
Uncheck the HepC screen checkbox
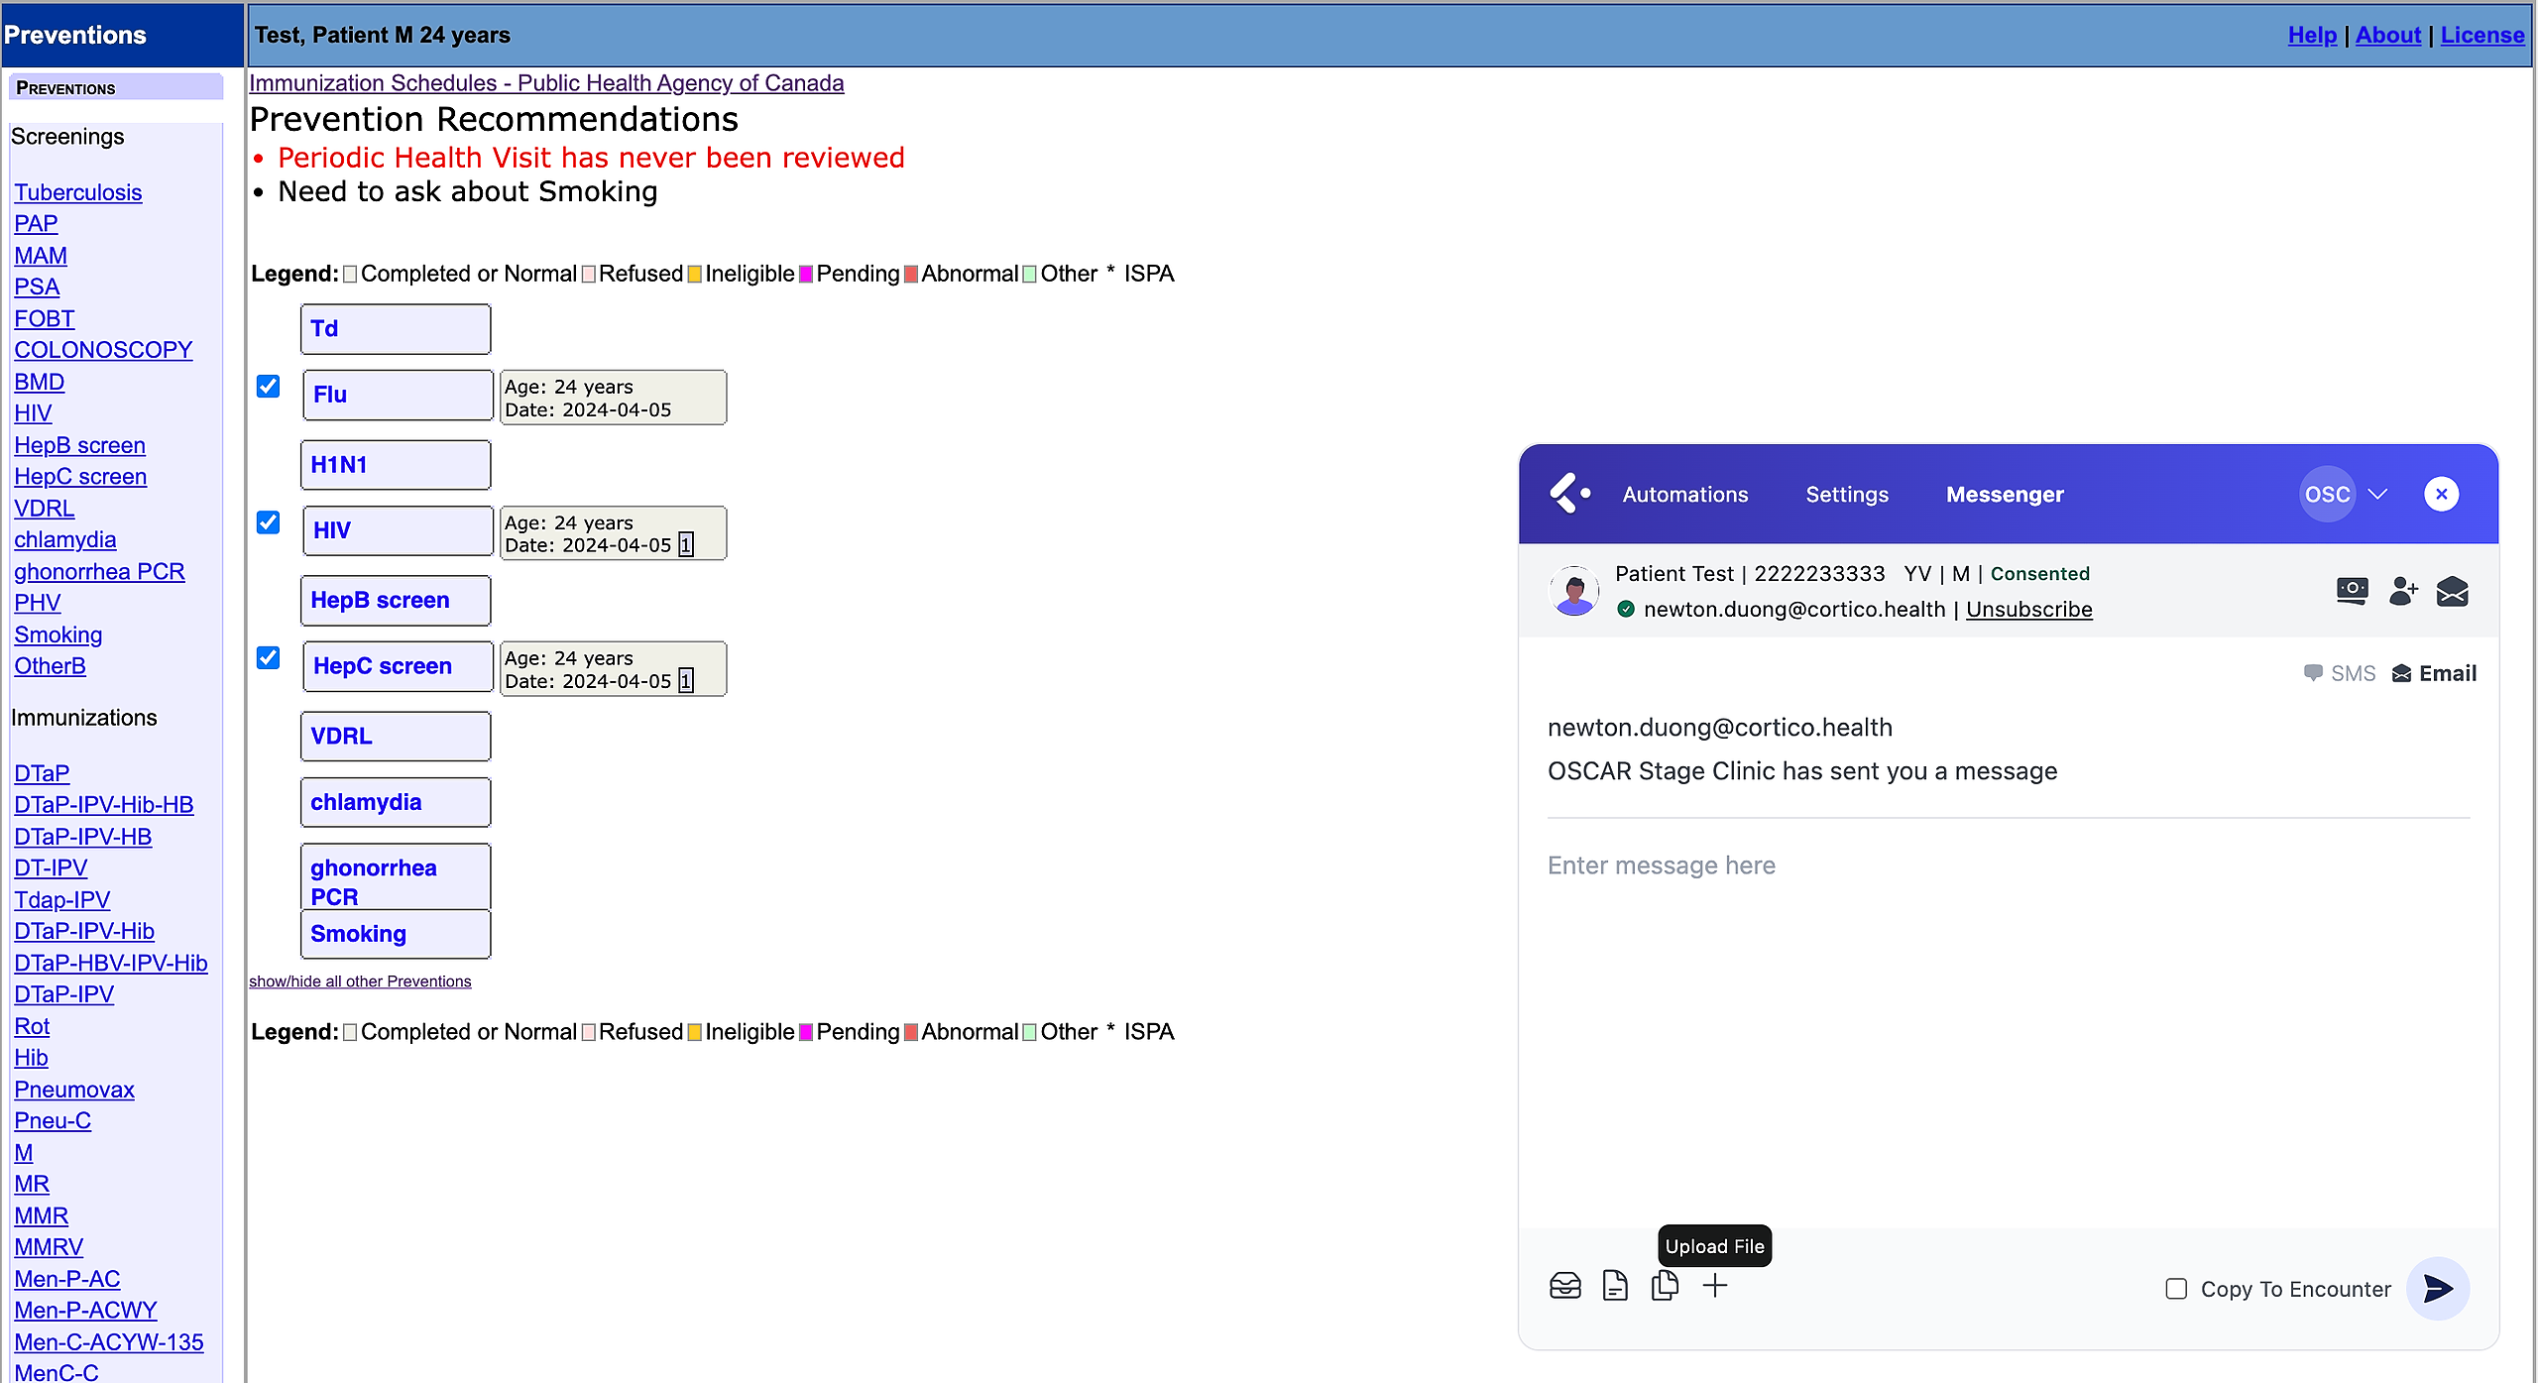tap(268, 658)
